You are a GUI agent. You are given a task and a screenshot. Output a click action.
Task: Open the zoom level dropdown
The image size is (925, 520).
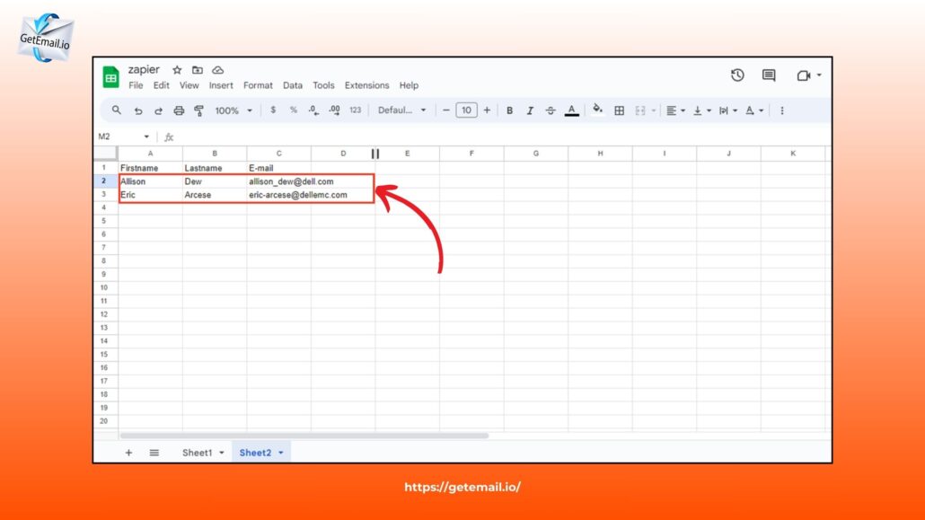tap(230, 110)
